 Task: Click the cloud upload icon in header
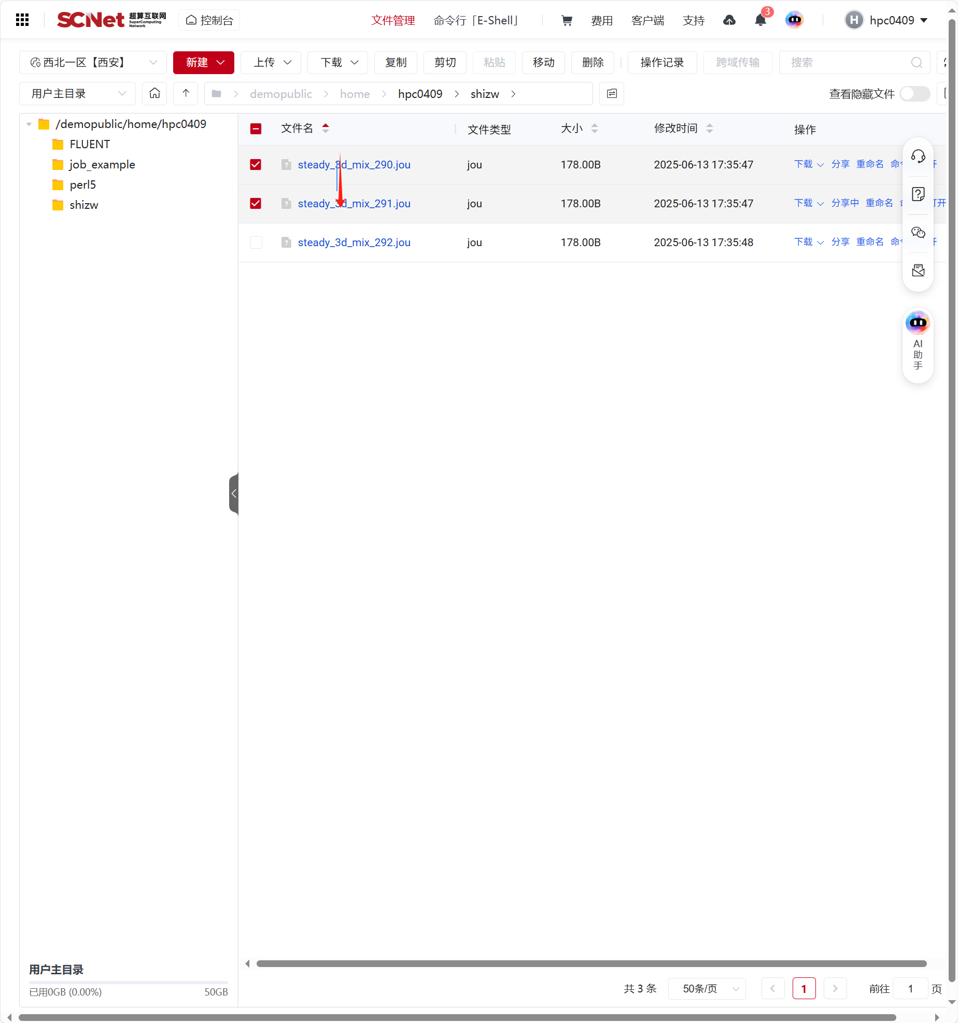pyautogui.click(x=729, y=20)
